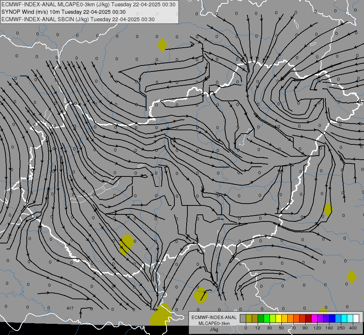Select the amber legend swatch

pyautogui.click(x=285, y=318)
